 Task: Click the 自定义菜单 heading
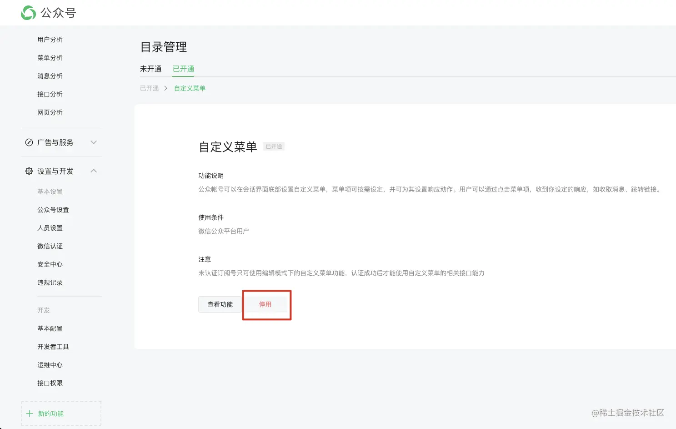tap(228, 147)
